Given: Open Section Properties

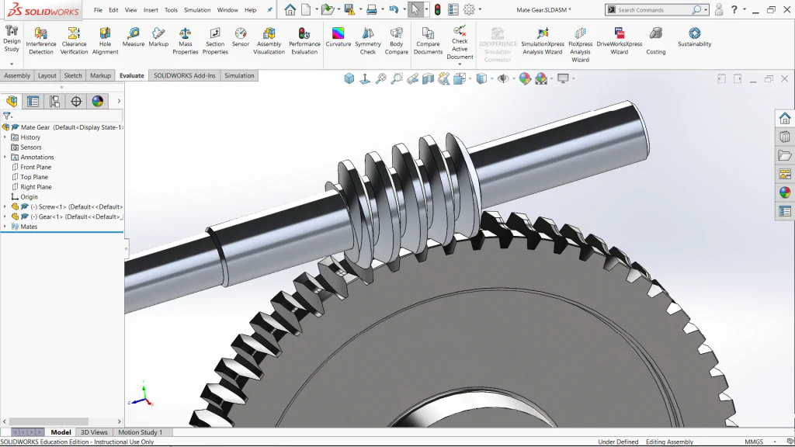Looking at the screenshot, I should pyautogui.click(x=215, y=40).
